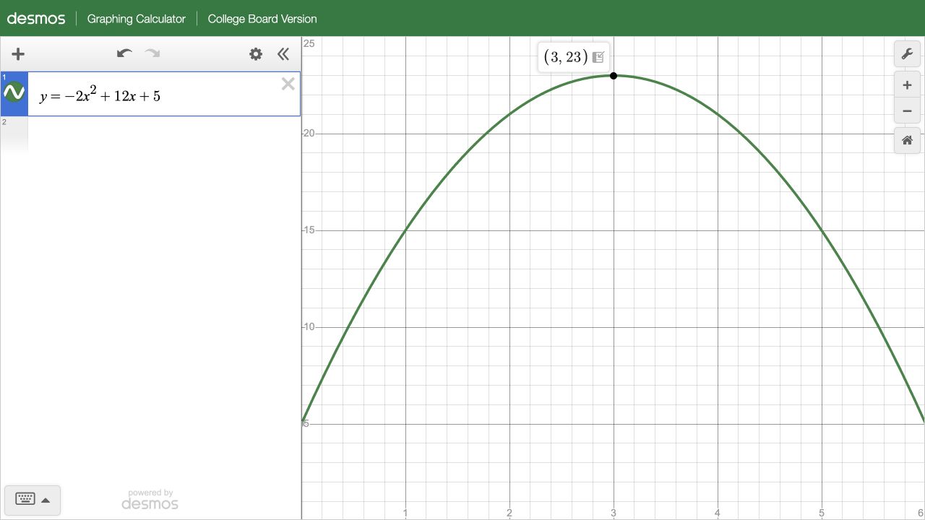Zoom out on the graph
The width and height of the screenshot is (925, 520).
tap(907, 110)
